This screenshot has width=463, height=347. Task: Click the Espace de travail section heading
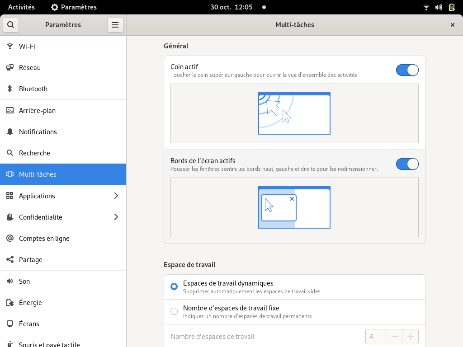[x=189, y=265]
